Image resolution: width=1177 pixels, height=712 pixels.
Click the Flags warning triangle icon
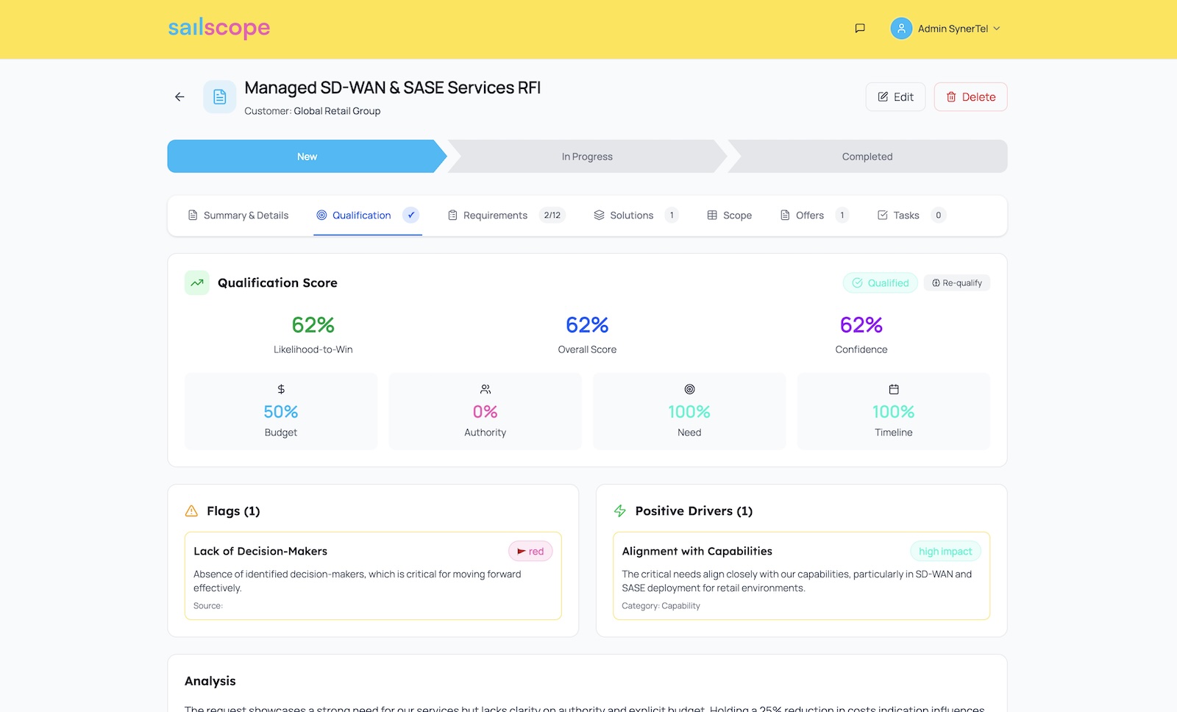click(x=192, y=511)
